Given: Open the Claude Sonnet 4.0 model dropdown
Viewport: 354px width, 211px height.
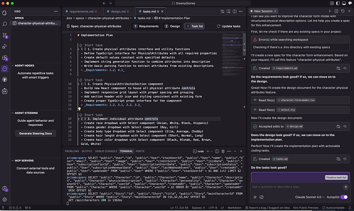Looking at the screenshot, I should [x=309, y=197].
